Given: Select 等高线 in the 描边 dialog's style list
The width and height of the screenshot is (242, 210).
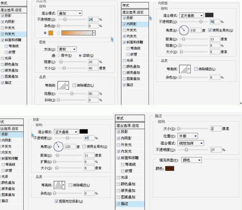Looking at the screenshot, I should pos(130,164).
